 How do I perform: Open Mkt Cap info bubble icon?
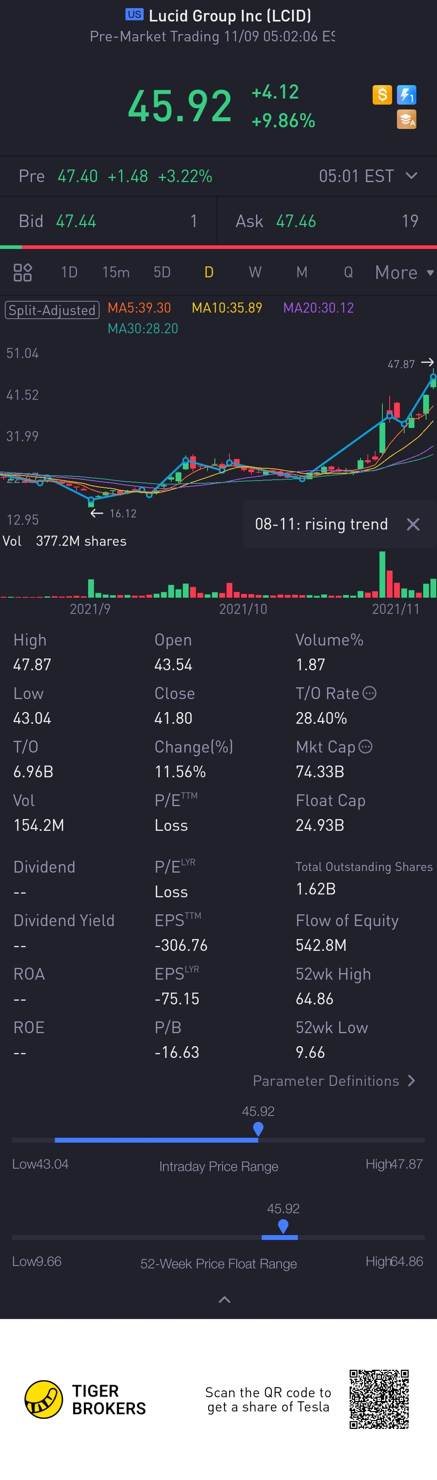(x=365, y=746)
